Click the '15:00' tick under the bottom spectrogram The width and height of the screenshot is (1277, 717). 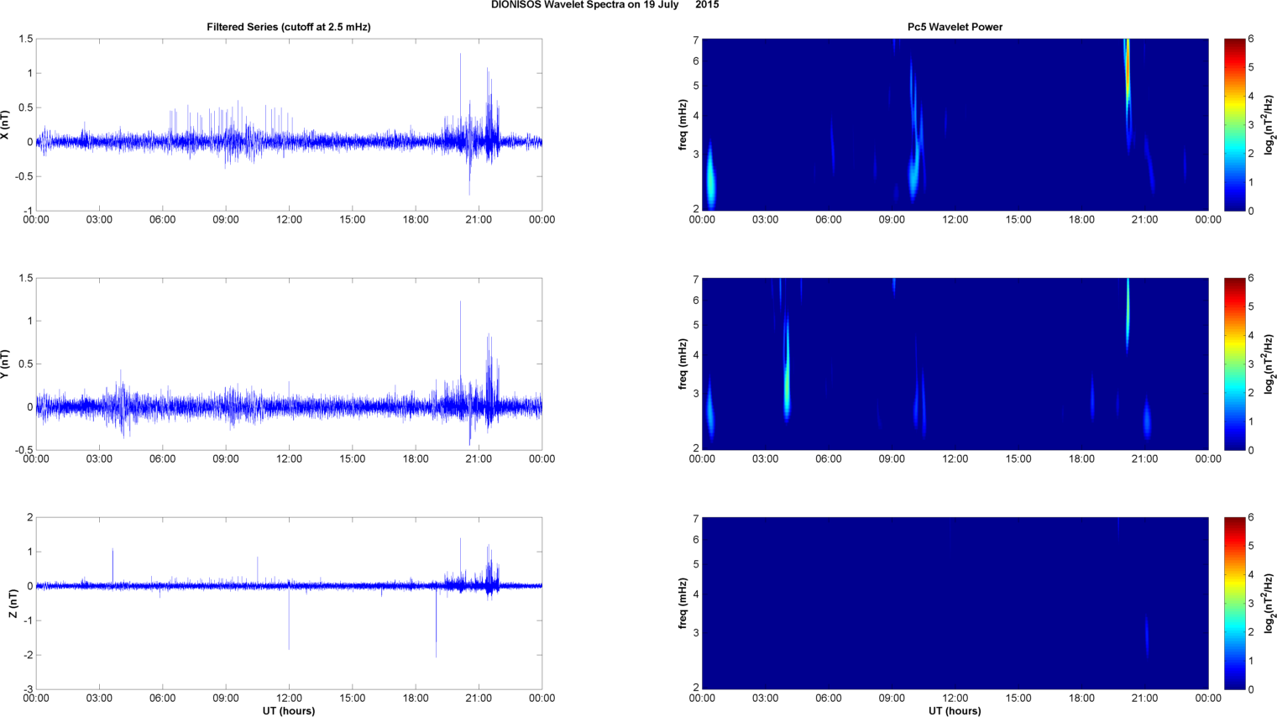[1018, 699]
